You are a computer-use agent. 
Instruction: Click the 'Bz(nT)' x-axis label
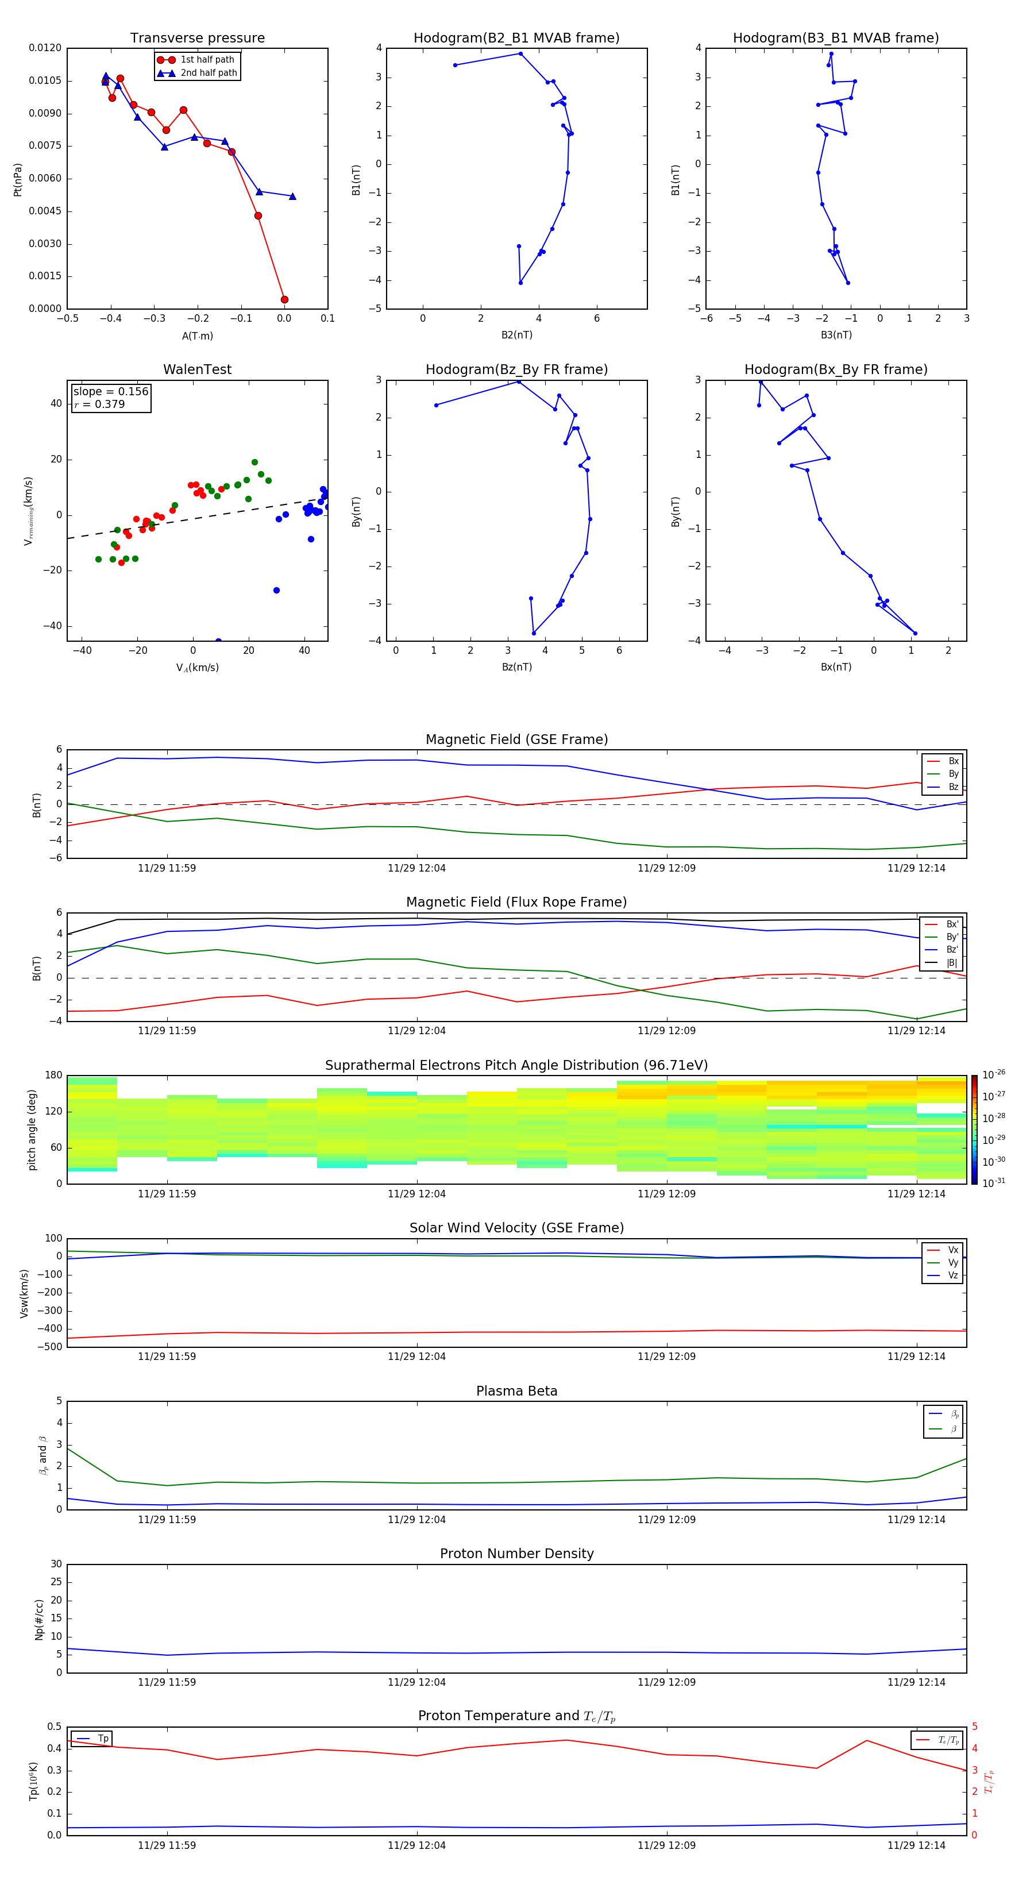click(516, 667)
